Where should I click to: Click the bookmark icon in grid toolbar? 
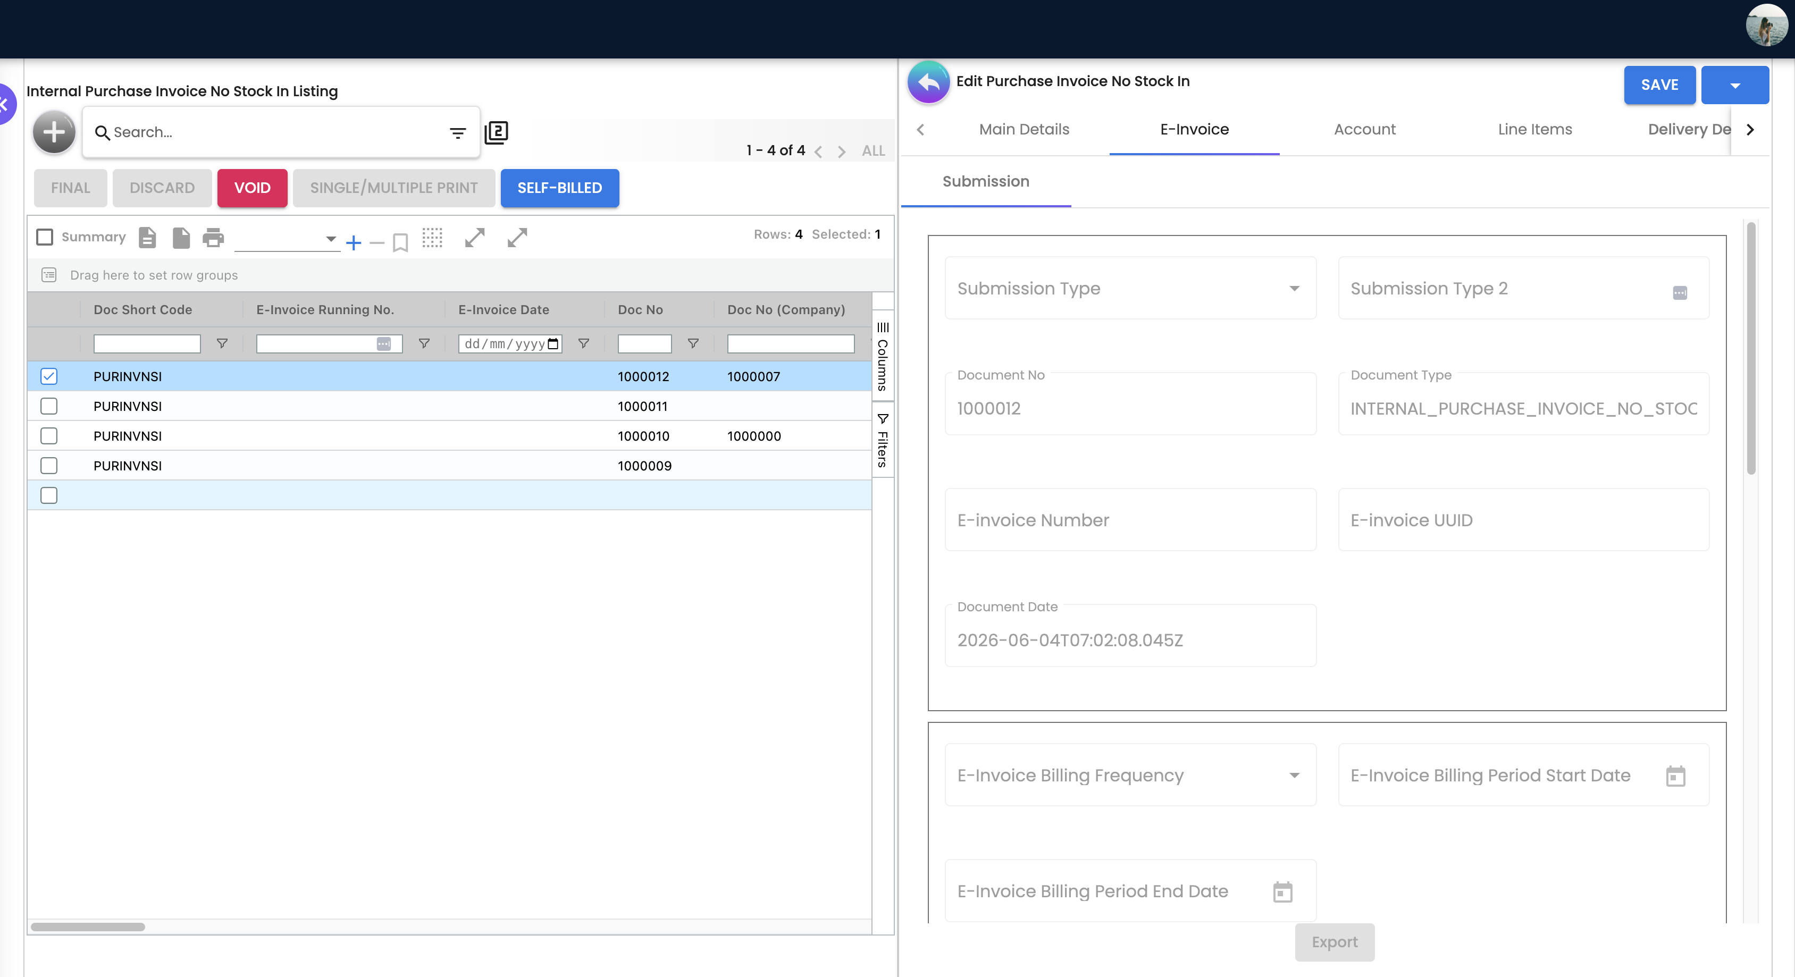coord(400,242)
